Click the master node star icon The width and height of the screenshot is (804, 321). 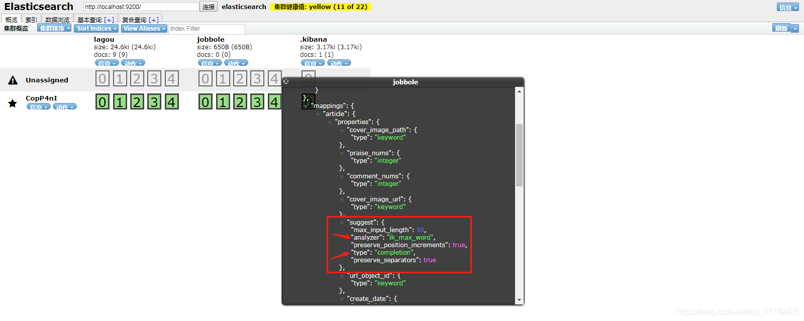(13, 103)
